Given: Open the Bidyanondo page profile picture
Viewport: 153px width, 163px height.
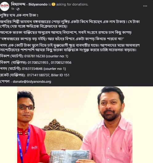Looking at the screenshot, I should [5, 6].
